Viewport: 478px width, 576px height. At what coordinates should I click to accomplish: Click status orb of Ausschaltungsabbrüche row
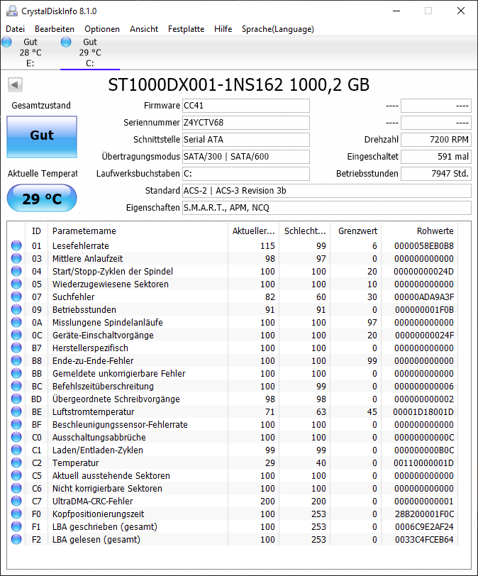point(16,437)
